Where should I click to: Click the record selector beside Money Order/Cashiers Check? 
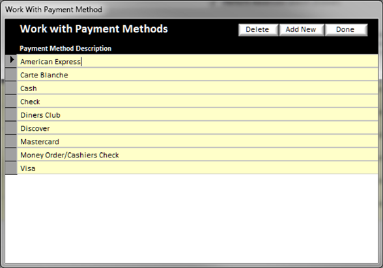[11, 155]
